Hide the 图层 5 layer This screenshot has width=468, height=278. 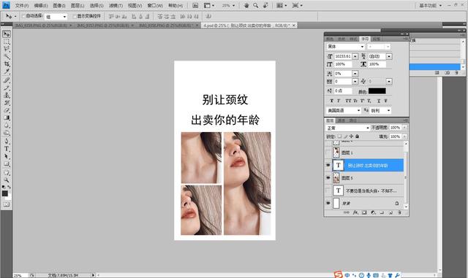(328, 178)
